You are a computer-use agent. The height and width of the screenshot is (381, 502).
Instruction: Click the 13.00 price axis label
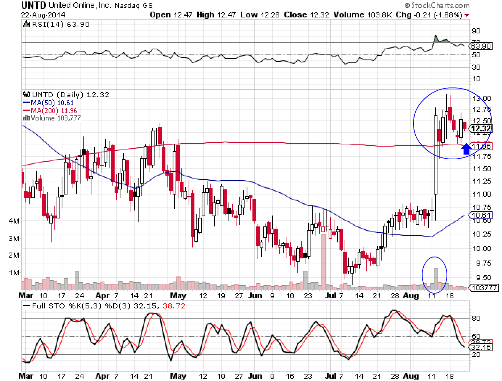(x=482, y=98)
